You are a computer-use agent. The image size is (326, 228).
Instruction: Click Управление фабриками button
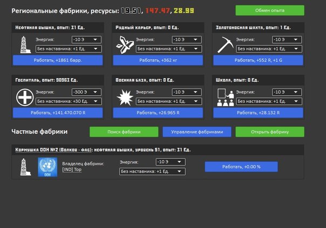[x=197, y=132]
